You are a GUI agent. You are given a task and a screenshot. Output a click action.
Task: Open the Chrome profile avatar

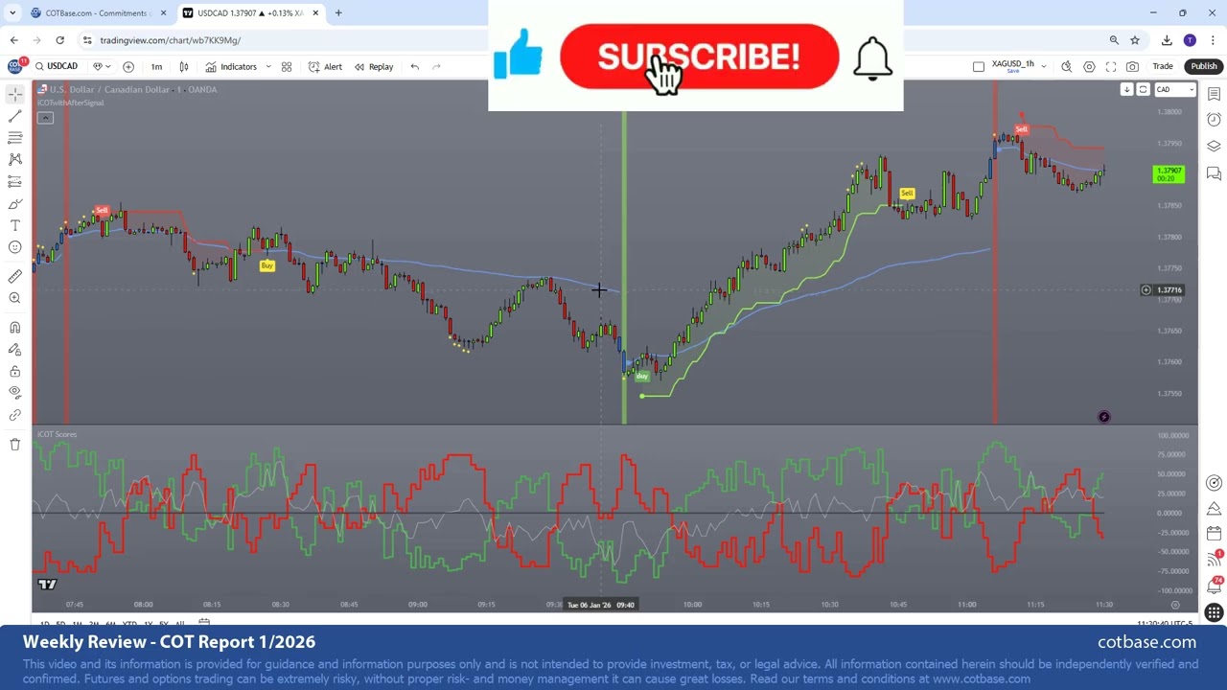(1190, 40)
